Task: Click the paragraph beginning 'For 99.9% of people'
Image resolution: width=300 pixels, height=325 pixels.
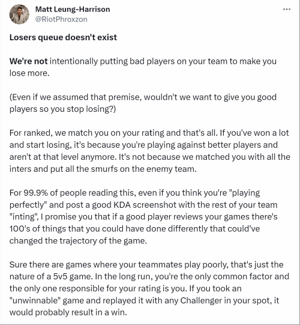Action: [x=143, y=217]
